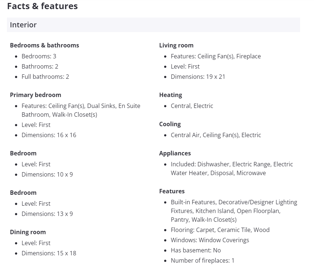This screenshot has height=267, width=314.
Task: Select the Dining room subheading
Action: coord(28,232)
